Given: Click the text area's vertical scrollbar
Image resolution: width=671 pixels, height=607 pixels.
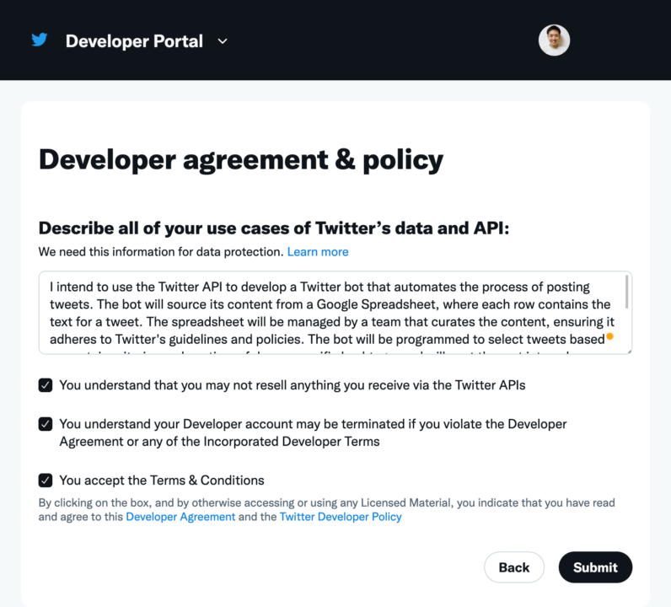Looking at the screenshot, I should (x=626, y=291).
